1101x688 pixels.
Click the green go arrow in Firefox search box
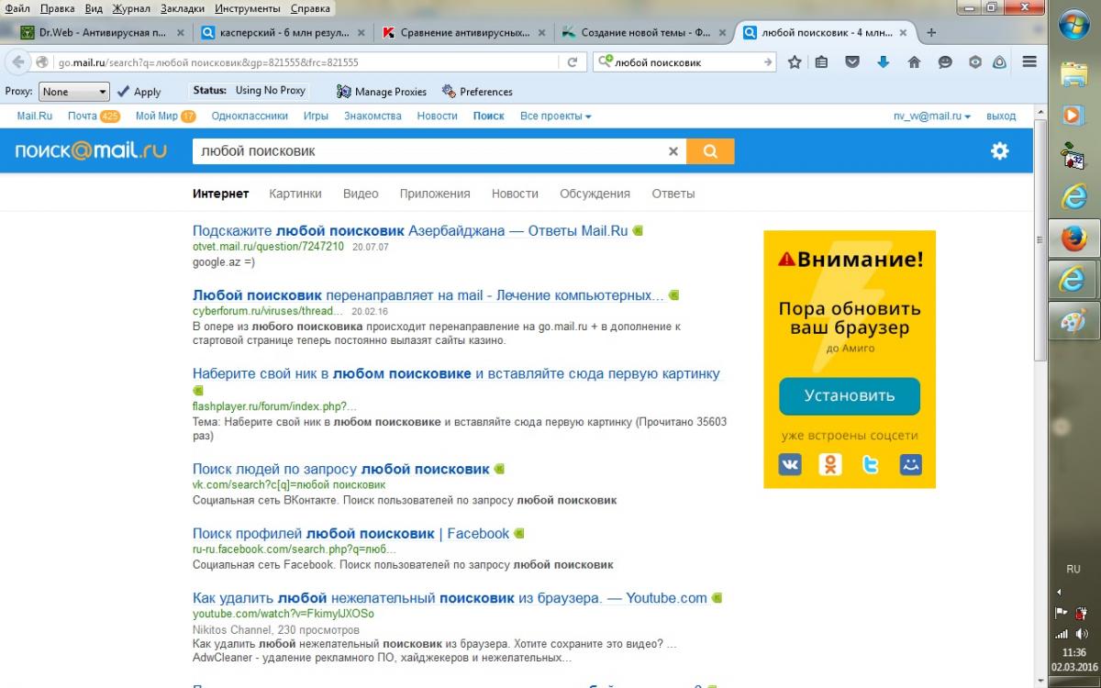point(768,62)
